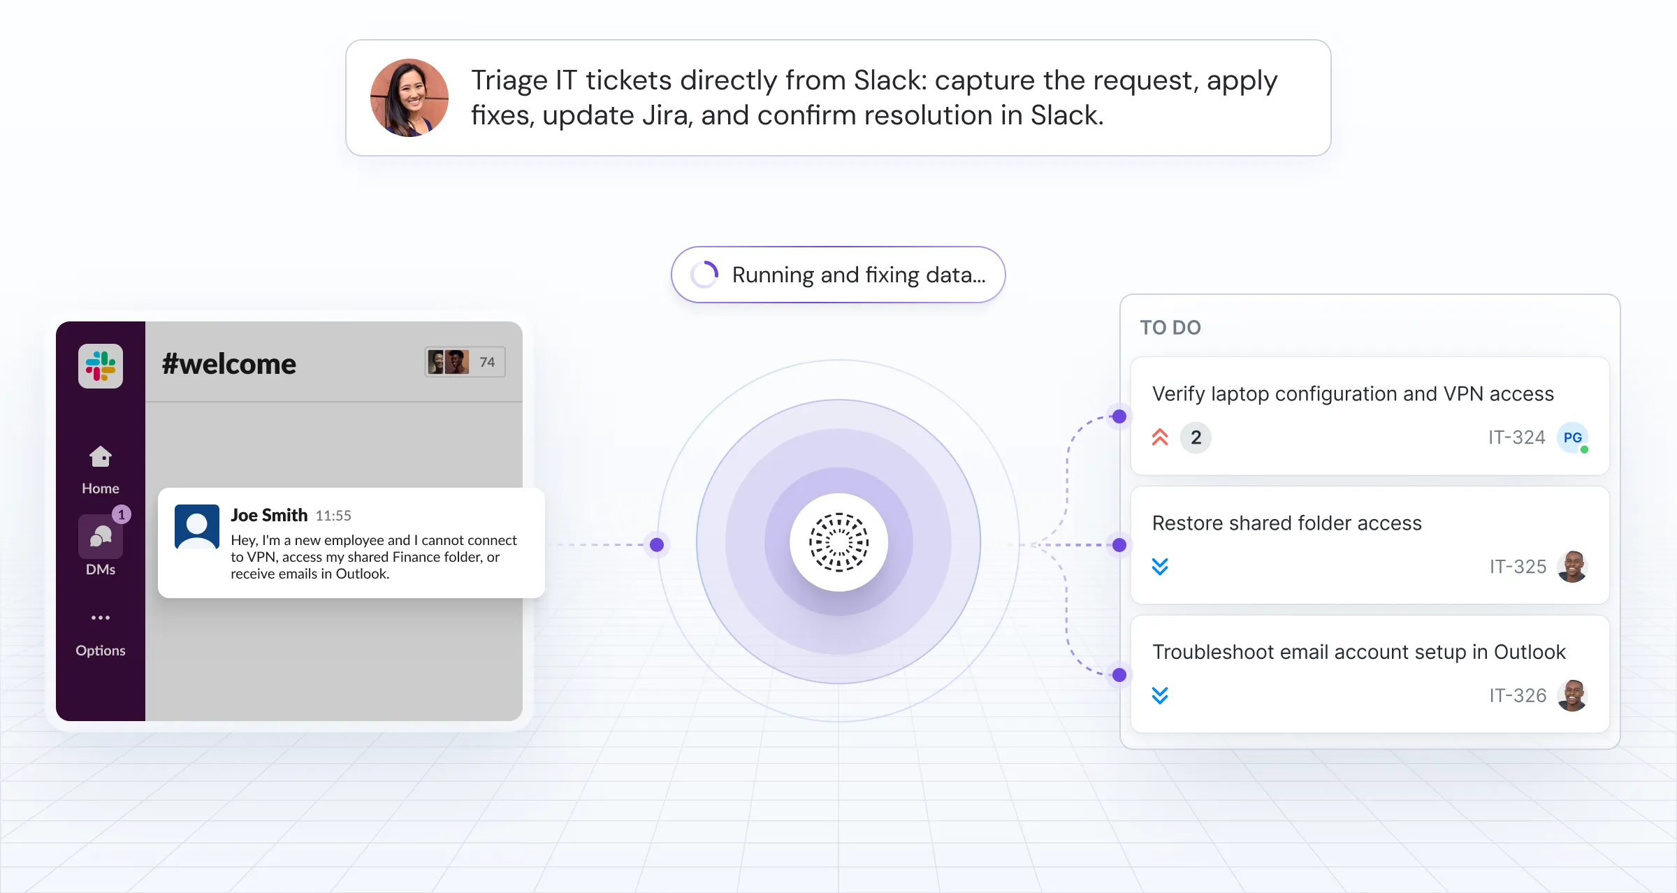
Task: Click low priority chevron on IT-326
Action: 1160,695
